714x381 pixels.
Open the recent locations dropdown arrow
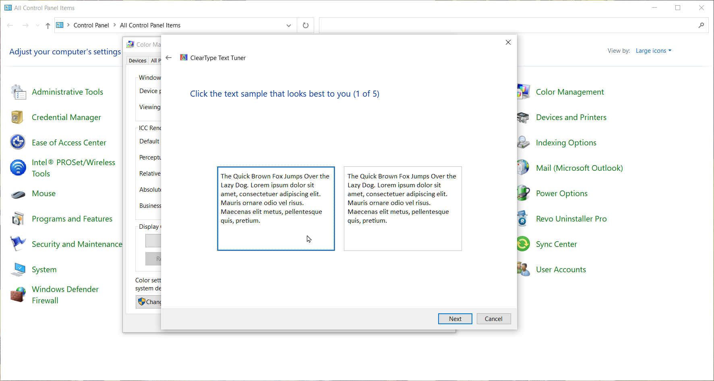[37, 25]
